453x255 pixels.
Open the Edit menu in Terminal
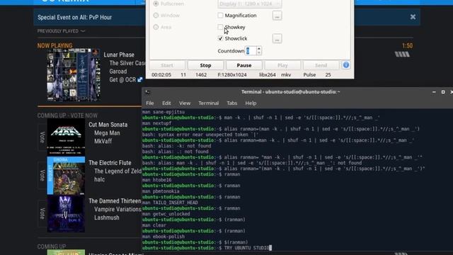pyautogui.click(x=166, y=103)
